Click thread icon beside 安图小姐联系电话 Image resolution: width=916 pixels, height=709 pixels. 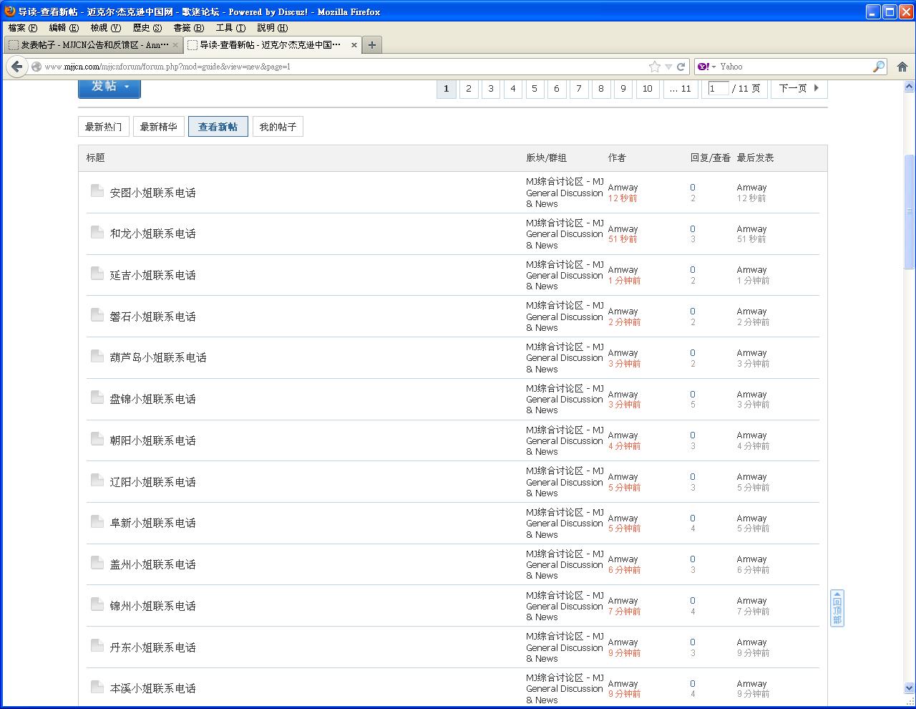[97, 190]
